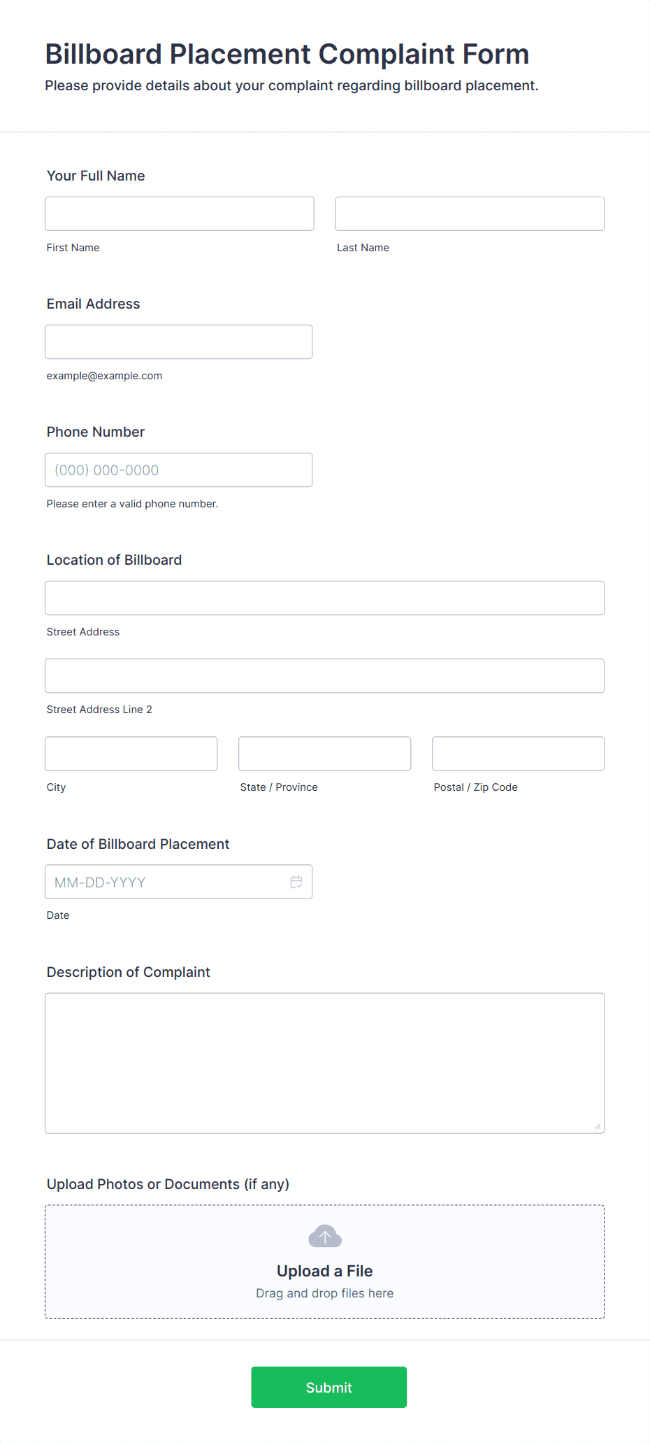Viewport: 650px width, 1443px height.
Task: Select the Email Address input box
Action: click(x=179, y=342)
